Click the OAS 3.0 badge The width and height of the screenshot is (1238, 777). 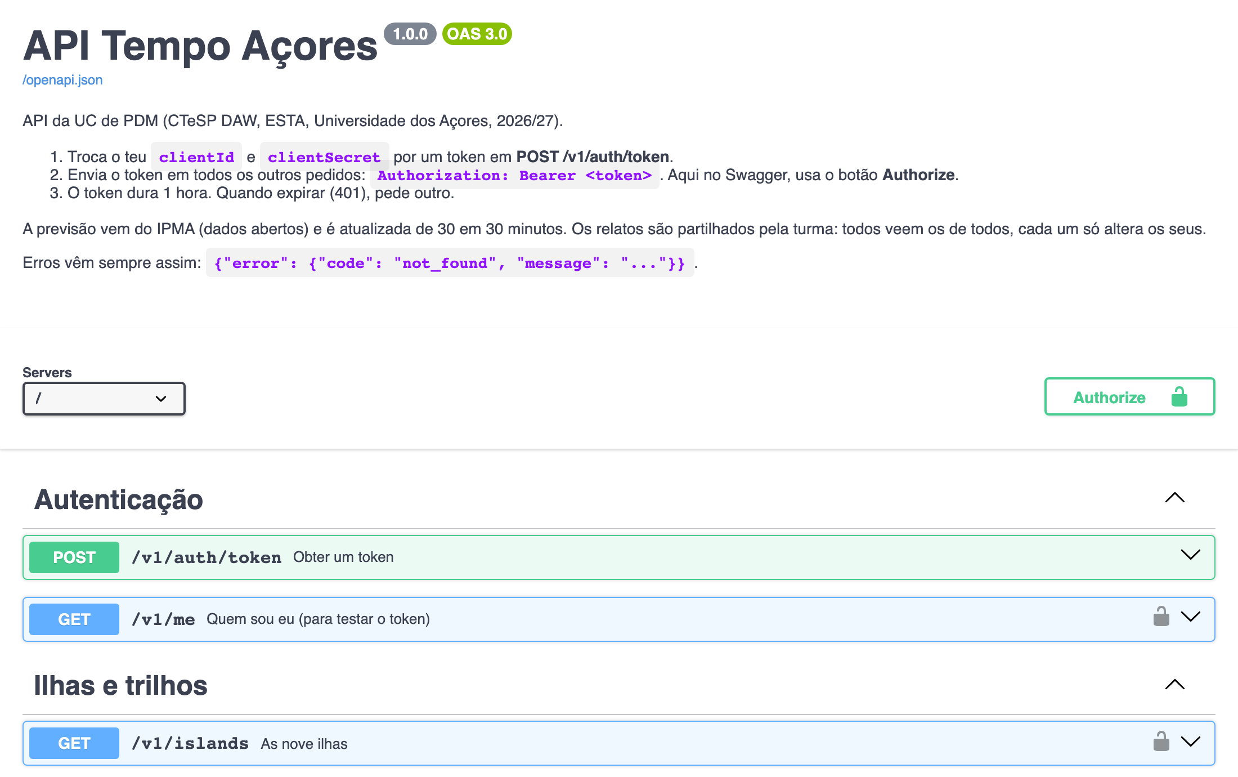click(x=477, y=34)
